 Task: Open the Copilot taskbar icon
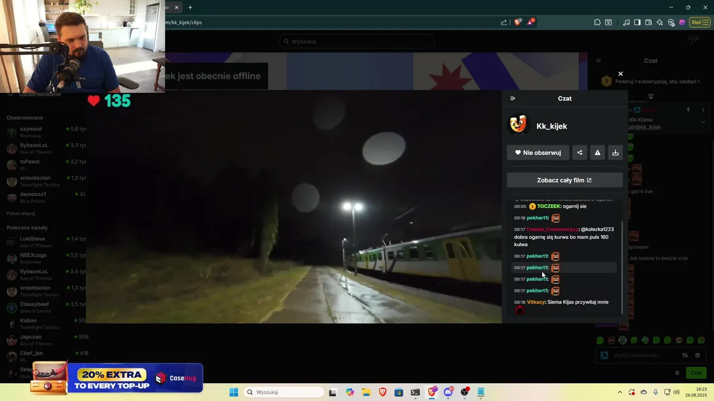point(350,392)
